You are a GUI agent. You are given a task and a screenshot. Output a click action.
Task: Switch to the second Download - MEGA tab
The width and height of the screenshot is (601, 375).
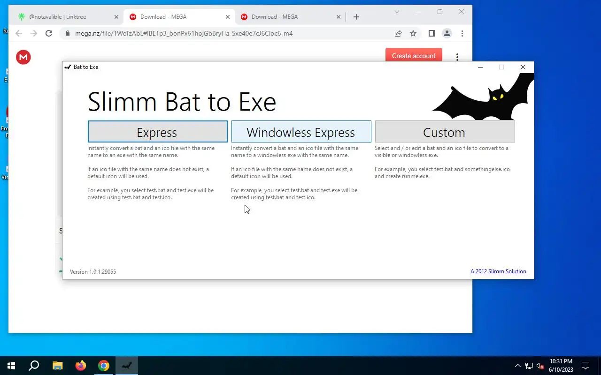tap(178, 17)
